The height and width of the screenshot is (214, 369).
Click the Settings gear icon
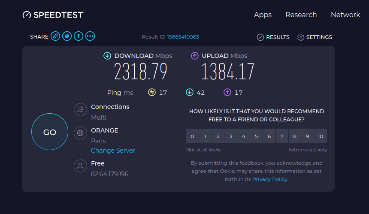click(300, 37)
